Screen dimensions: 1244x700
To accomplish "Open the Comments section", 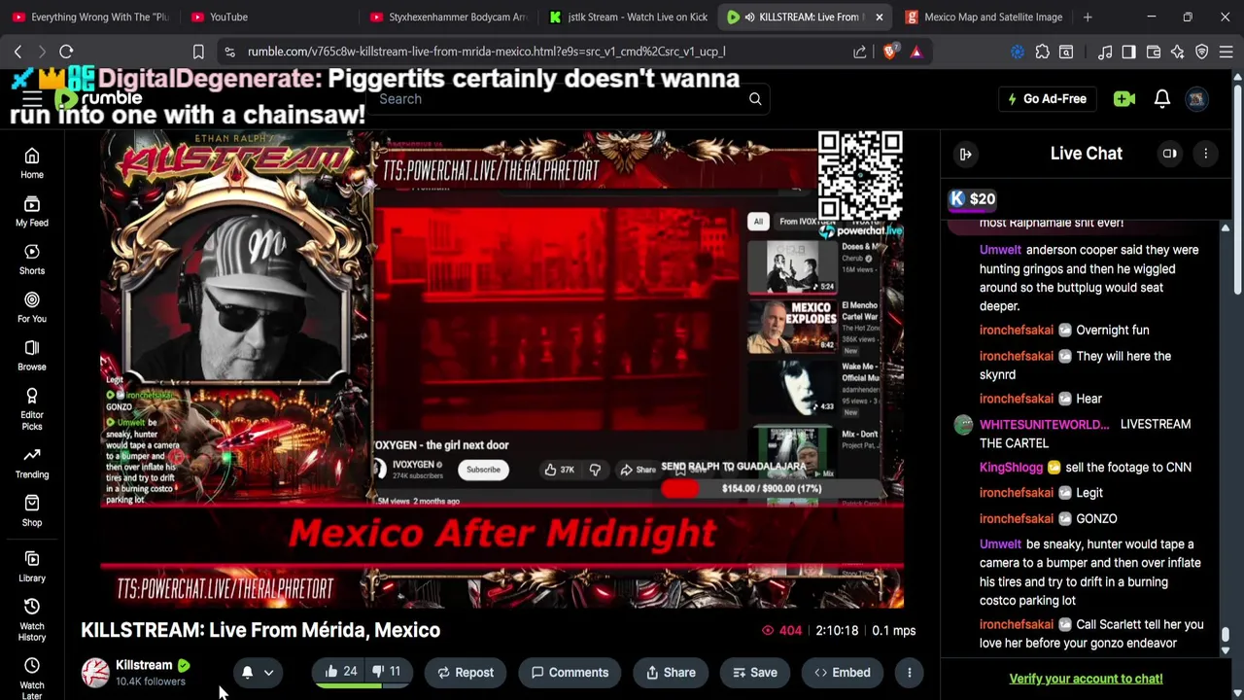I will [x=570, y=672].
